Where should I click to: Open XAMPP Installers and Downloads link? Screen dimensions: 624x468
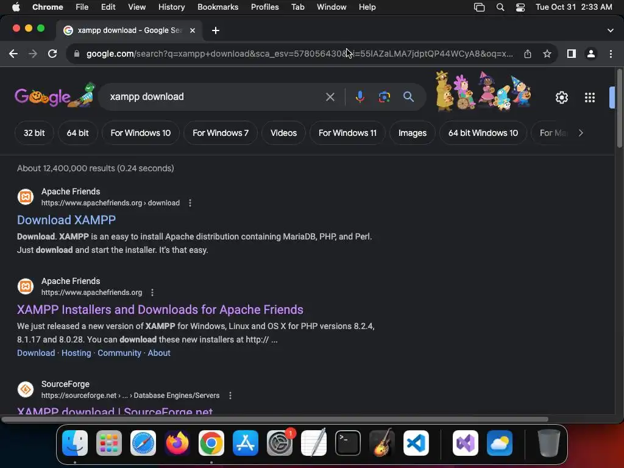click(x=160, y=310)
